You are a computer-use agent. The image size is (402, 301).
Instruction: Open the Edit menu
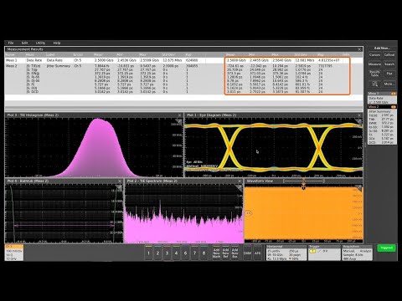point(24,43)
